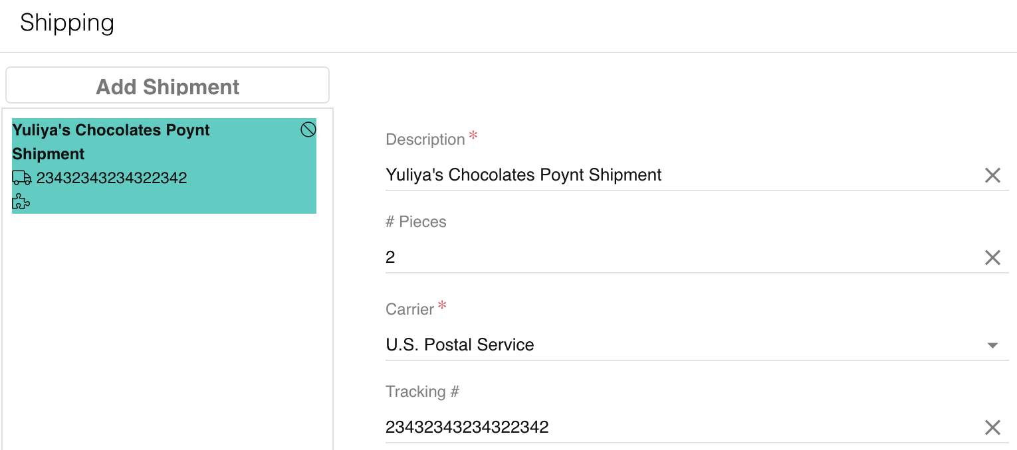Click the Add Shipment button
1017x450 pixels.
pyautogui.click(x=168, y=86)
